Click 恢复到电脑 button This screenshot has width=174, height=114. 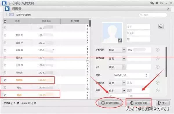110,103
